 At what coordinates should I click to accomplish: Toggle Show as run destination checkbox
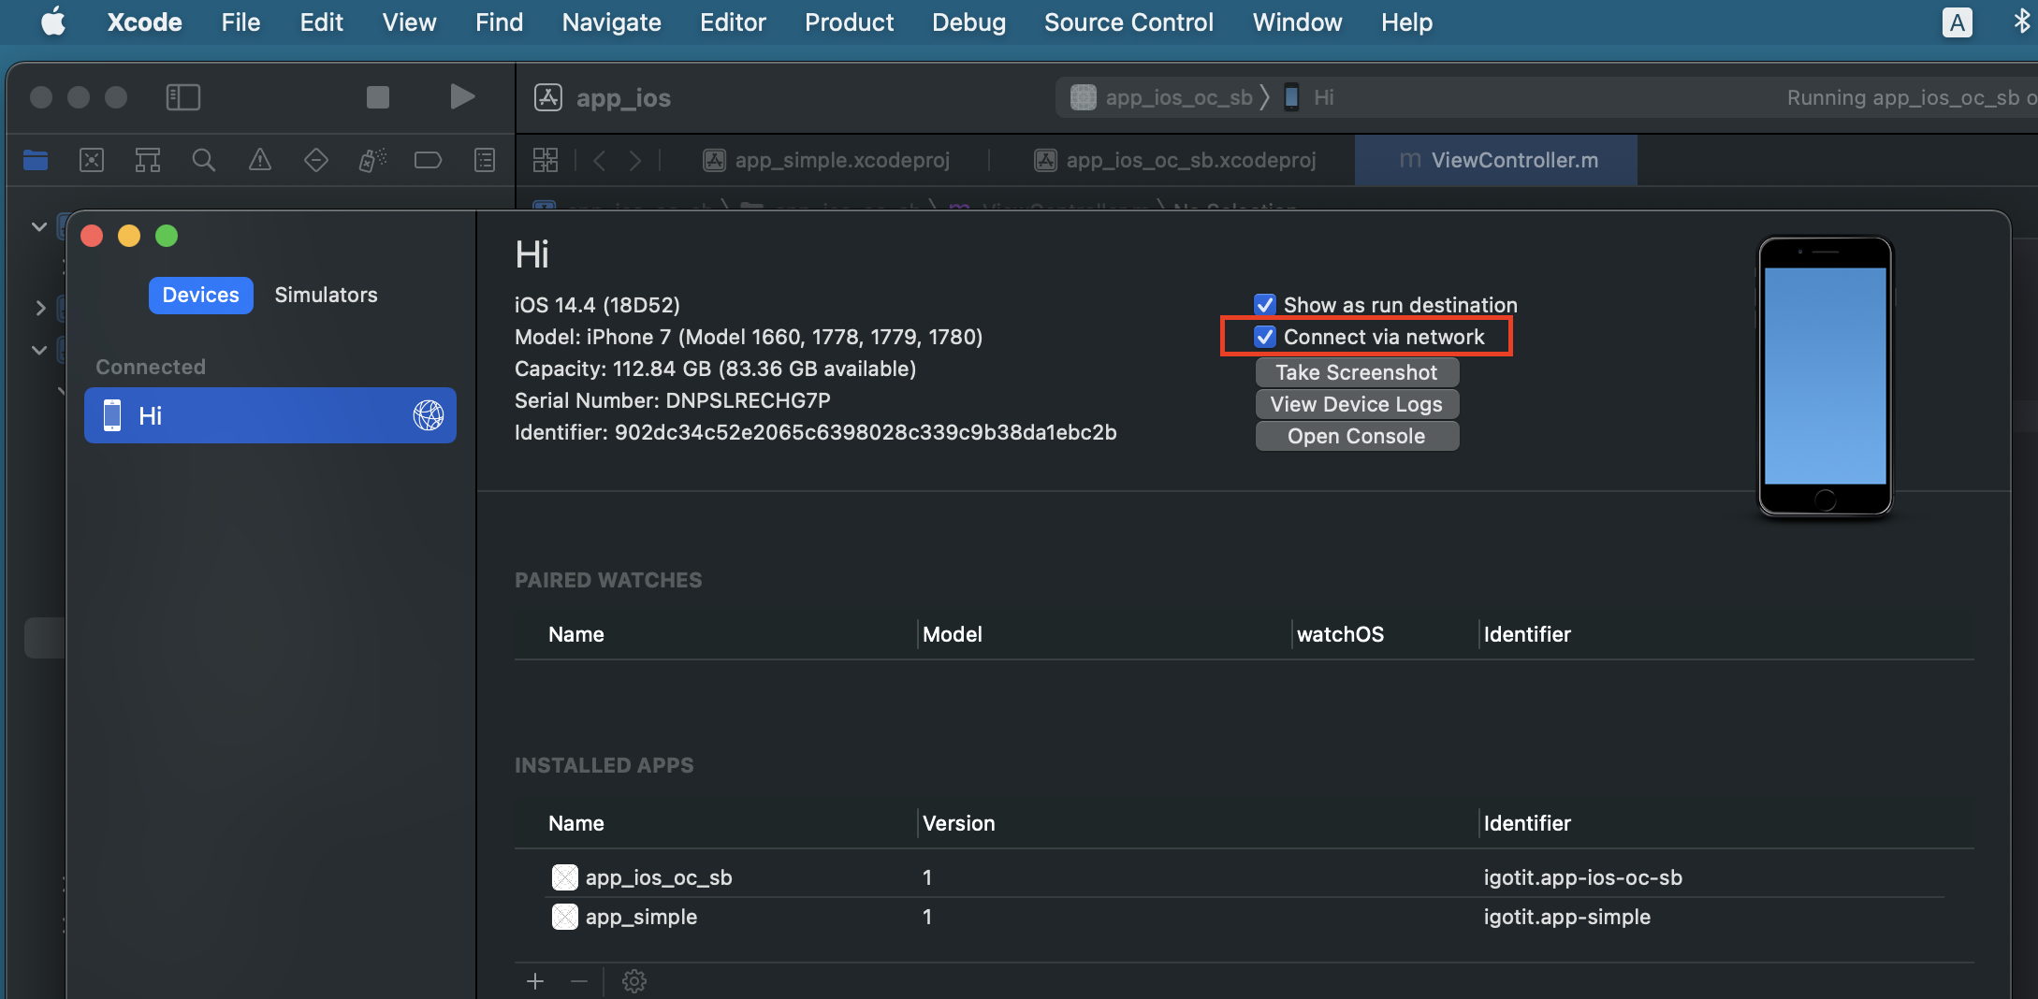(x=1265, y=305)
